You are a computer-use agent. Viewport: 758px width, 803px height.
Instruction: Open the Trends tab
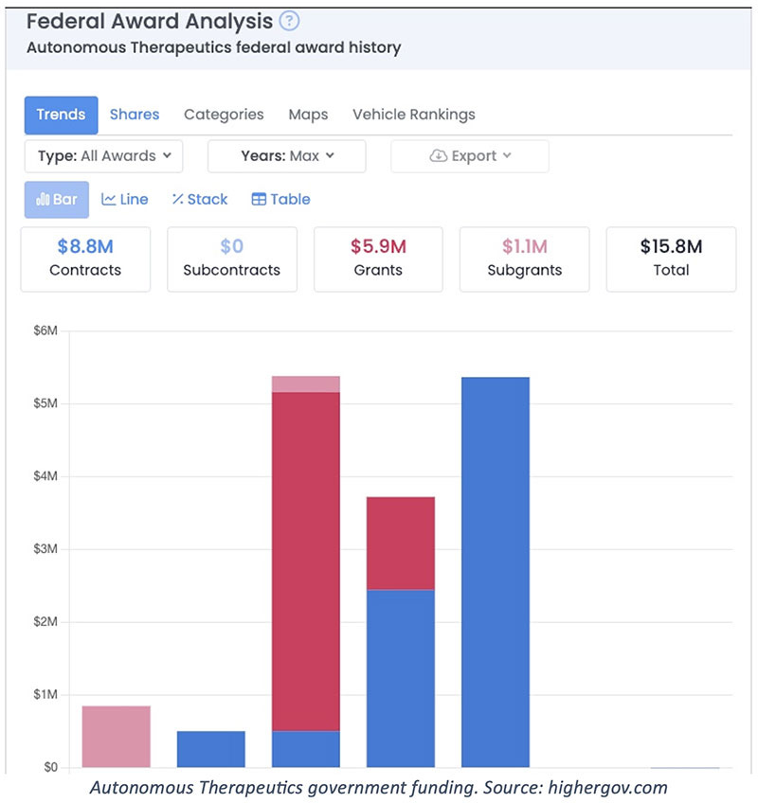pyautogui.click(x=61, y=115)
